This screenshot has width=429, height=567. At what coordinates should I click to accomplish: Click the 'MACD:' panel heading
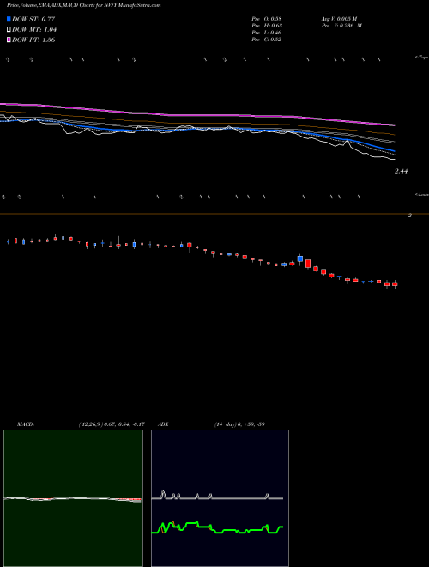(x=26, y=424)
